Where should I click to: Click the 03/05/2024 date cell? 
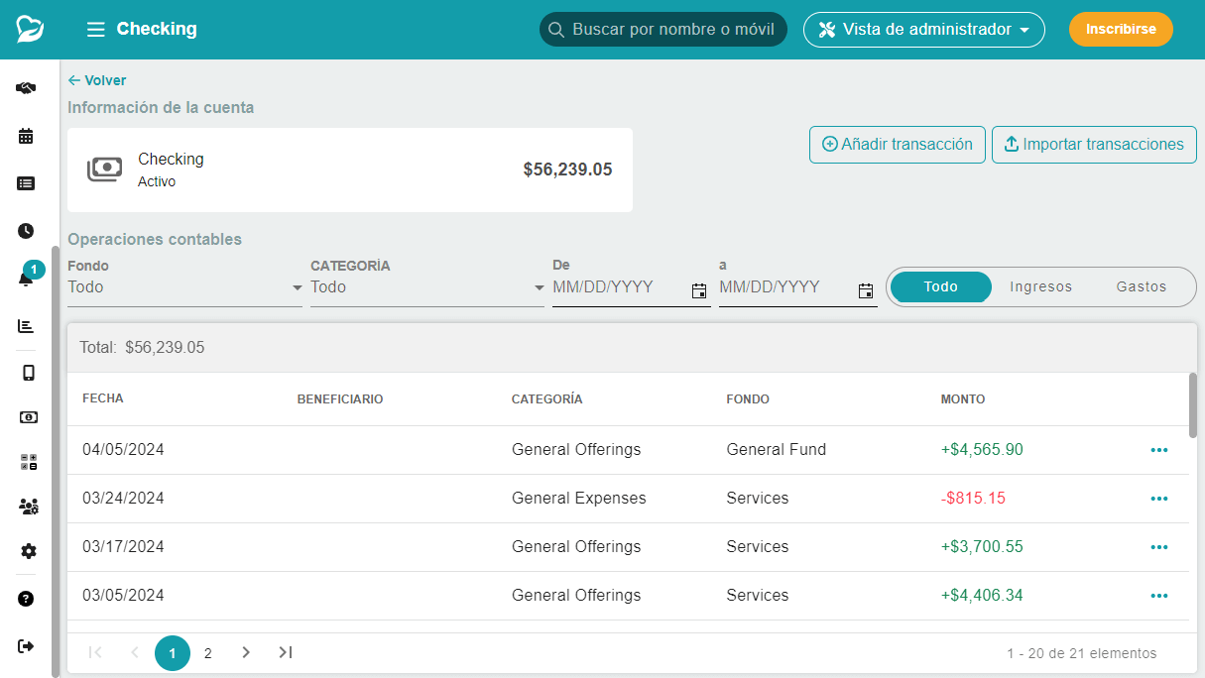click(123, 596)
